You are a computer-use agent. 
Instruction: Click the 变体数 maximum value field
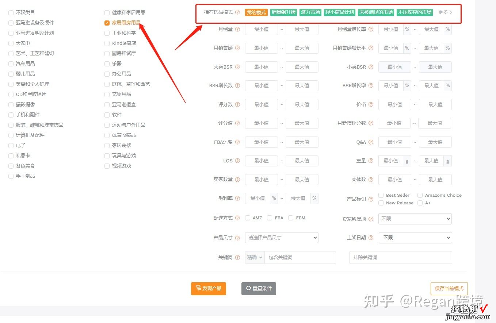pyautogui.click(x=435, y=180)
